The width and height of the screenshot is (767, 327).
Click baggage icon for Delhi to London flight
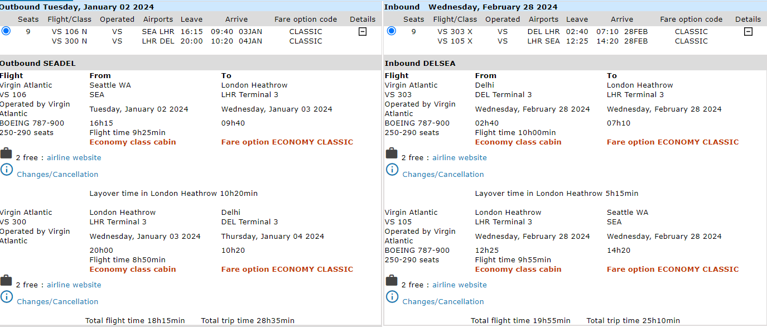click(x=392, y=153)
